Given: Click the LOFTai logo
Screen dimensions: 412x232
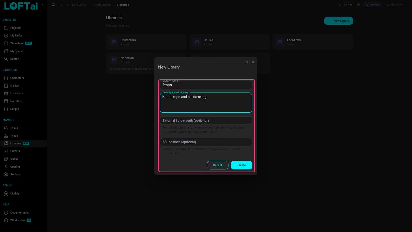Looking at the screenshot, I should (x=21, y=6).
